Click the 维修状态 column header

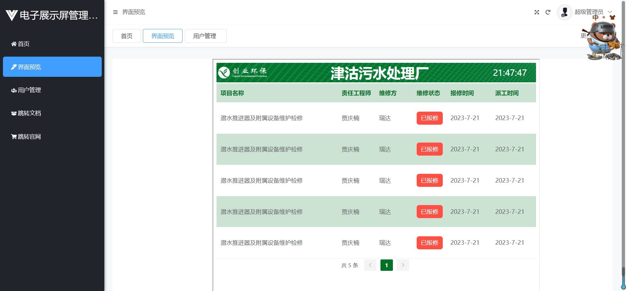[x=428, y=93]
